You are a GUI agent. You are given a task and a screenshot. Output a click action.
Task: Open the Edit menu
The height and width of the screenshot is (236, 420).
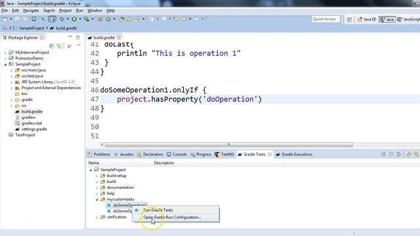point(15,10)
